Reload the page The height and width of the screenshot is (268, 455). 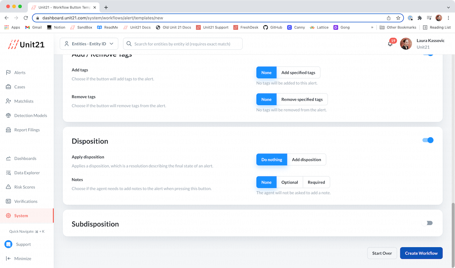coord(26,18)
